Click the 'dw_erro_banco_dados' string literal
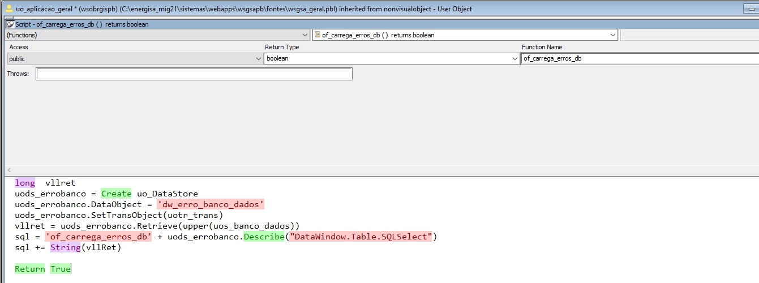759x283 pixels. tap(211, 204)
